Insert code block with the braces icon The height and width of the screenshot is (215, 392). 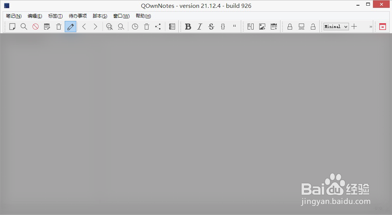coord(223,27)
